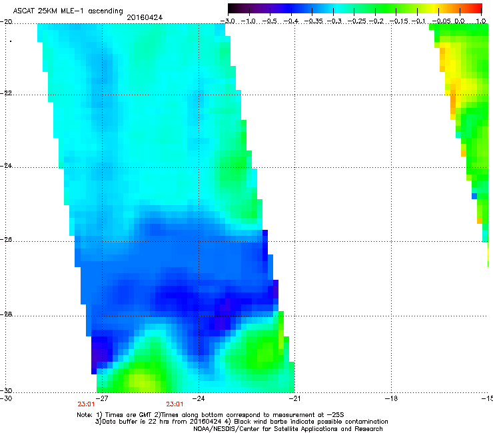Select the 20160424 date under the title
Image resolution: width=493 pixels, height=433 pixels.
coord(145,17)
